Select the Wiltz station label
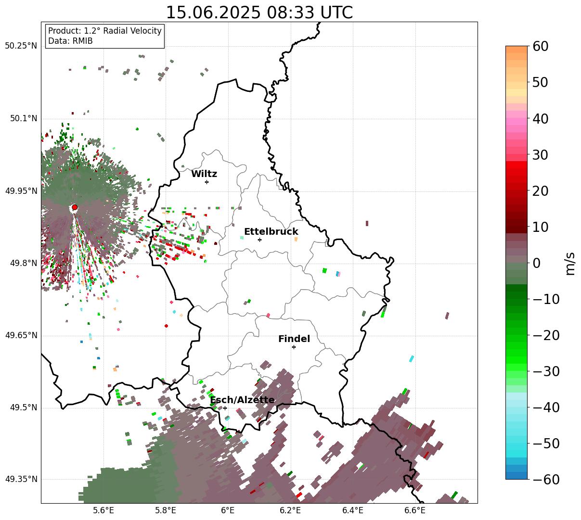The width and height of the screenshot is (581, 520). tap(204, 174)
